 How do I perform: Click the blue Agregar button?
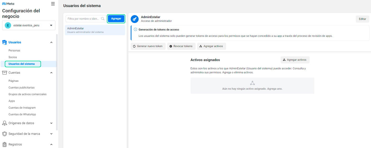(116, 19)
